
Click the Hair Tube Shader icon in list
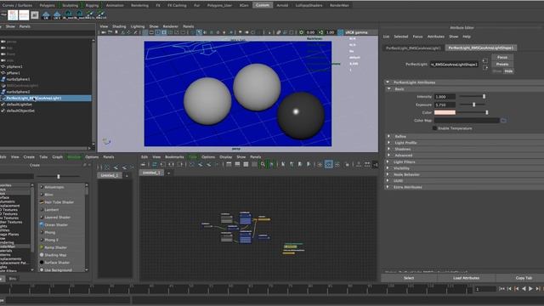tap(42, 202)
